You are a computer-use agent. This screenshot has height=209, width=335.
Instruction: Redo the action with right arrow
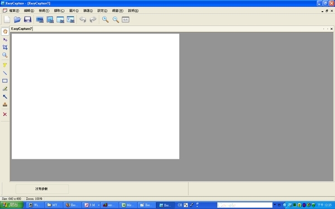(93, 20)
